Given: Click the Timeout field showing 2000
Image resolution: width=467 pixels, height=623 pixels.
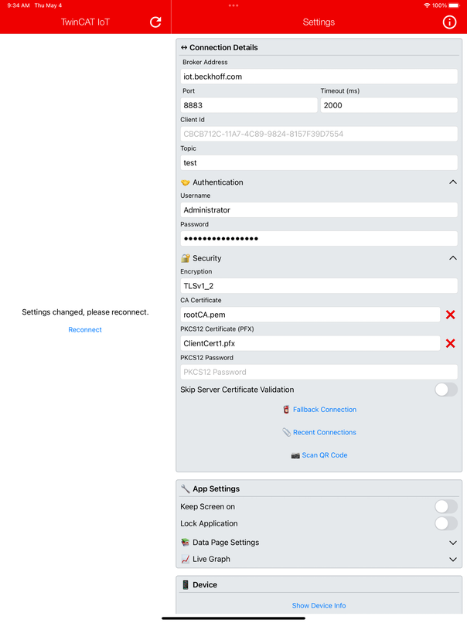Looking at the screenshot, I should coord(389,105).
